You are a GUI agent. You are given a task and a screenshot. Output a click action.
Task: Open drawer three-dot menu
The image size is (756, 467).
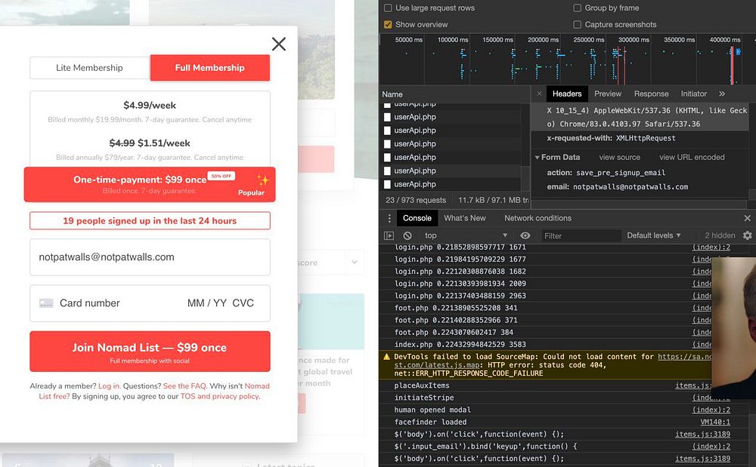point(389,218)
